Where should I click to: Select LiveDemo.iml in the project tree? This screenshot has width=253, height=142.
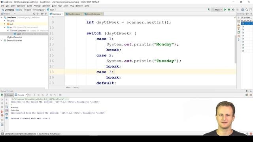click(15, 37)
